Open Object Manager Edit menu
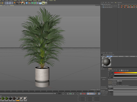This screenshot has height=102, width=137. pyautogui.click(x=106, y=3)
